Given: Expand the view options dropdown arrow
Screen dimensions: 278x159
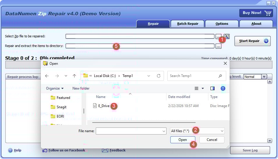Looking at the screenshot, I should [x=203, y=88].
